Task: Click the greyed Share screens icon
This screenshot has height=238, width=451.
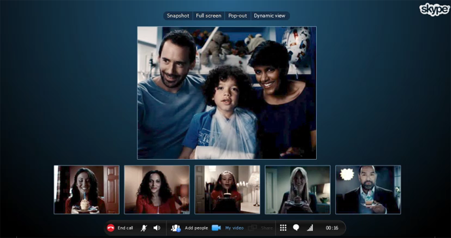Action: tap(252, 228)
